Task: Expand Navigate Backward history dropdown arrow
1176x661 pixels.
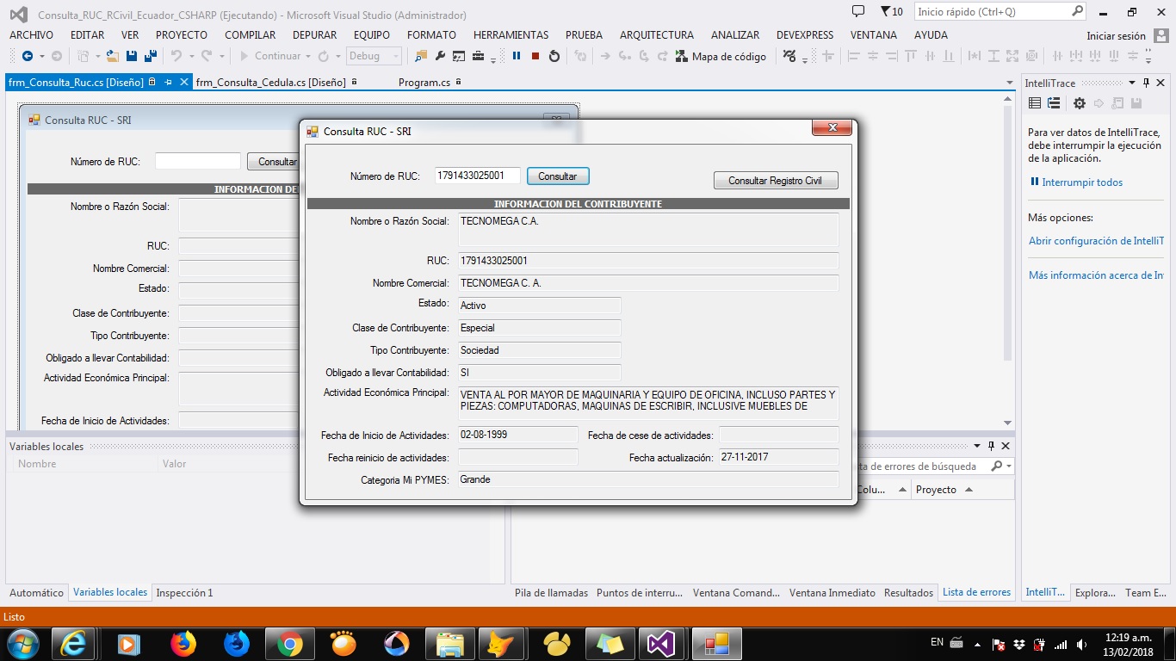Action: (x=42, y=56)
